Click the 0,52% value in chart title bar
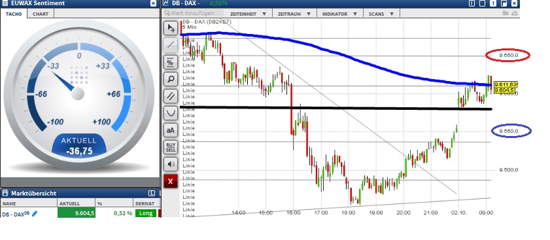 point(218,3)
